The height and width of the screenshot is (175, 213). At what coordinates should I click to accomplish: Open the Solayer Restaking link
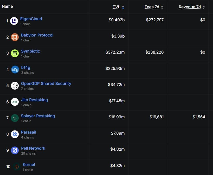[x=38, y=116]
